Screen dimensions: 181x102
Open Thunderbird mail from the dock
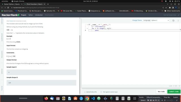tap(52, 98)
